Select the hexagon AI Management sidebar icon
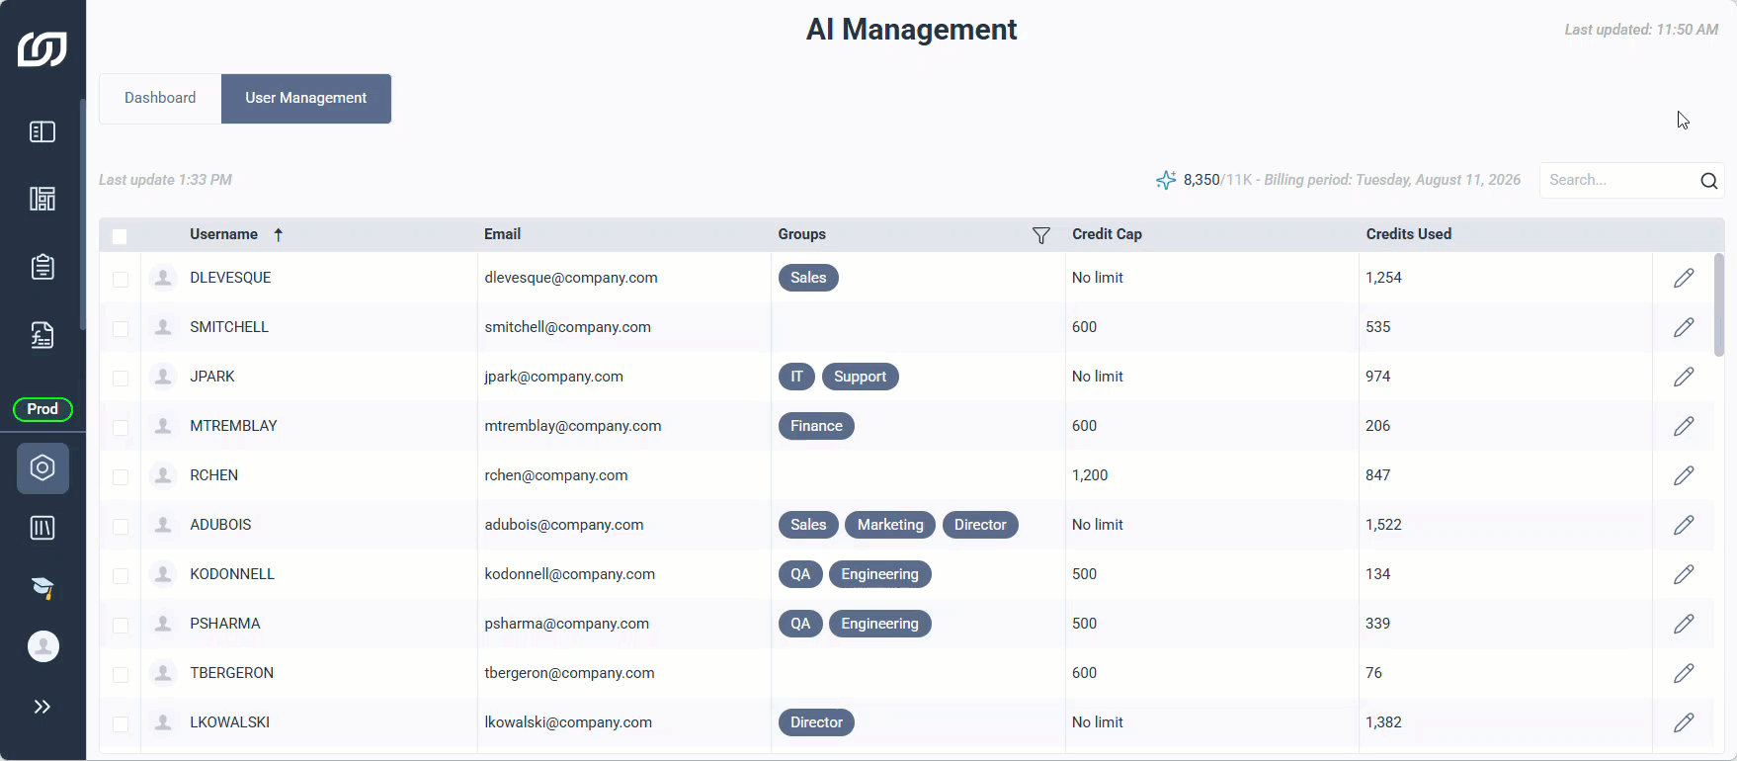Image resolution: width=1737 pixels, height=761 pixels. click(x=42, y=467)
